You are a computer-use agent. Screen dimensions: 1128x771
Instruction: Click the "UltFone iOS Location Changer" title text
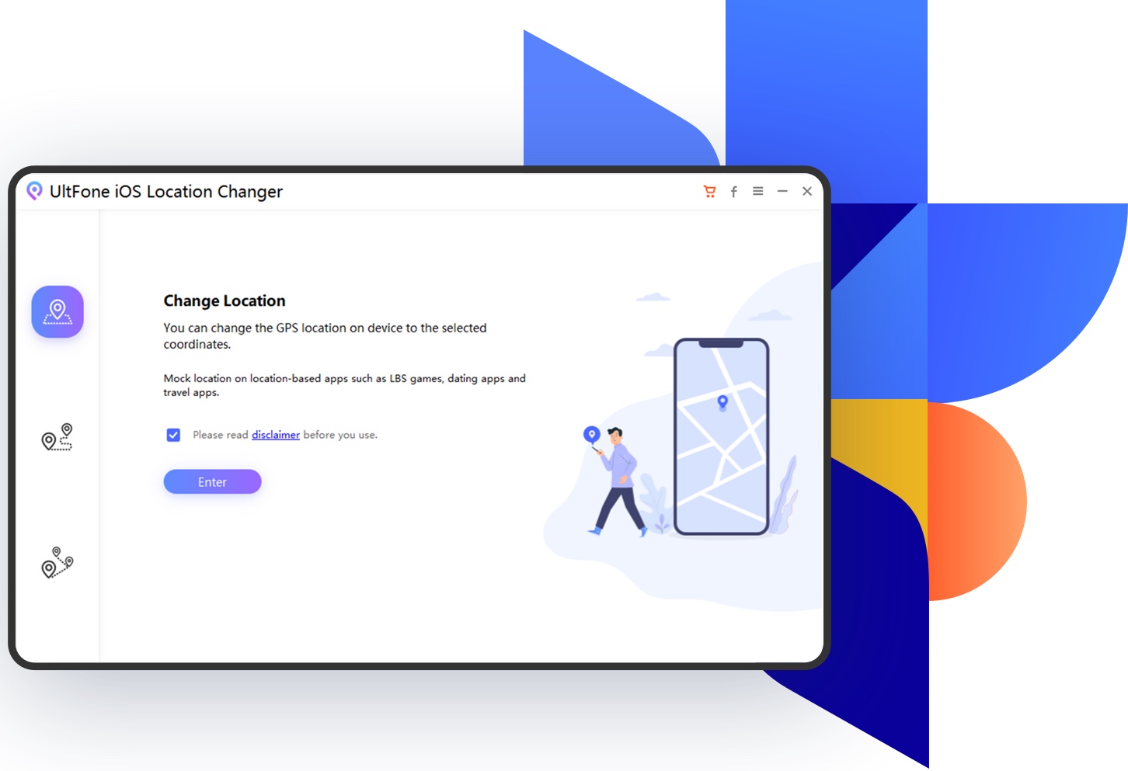point(166,192)
